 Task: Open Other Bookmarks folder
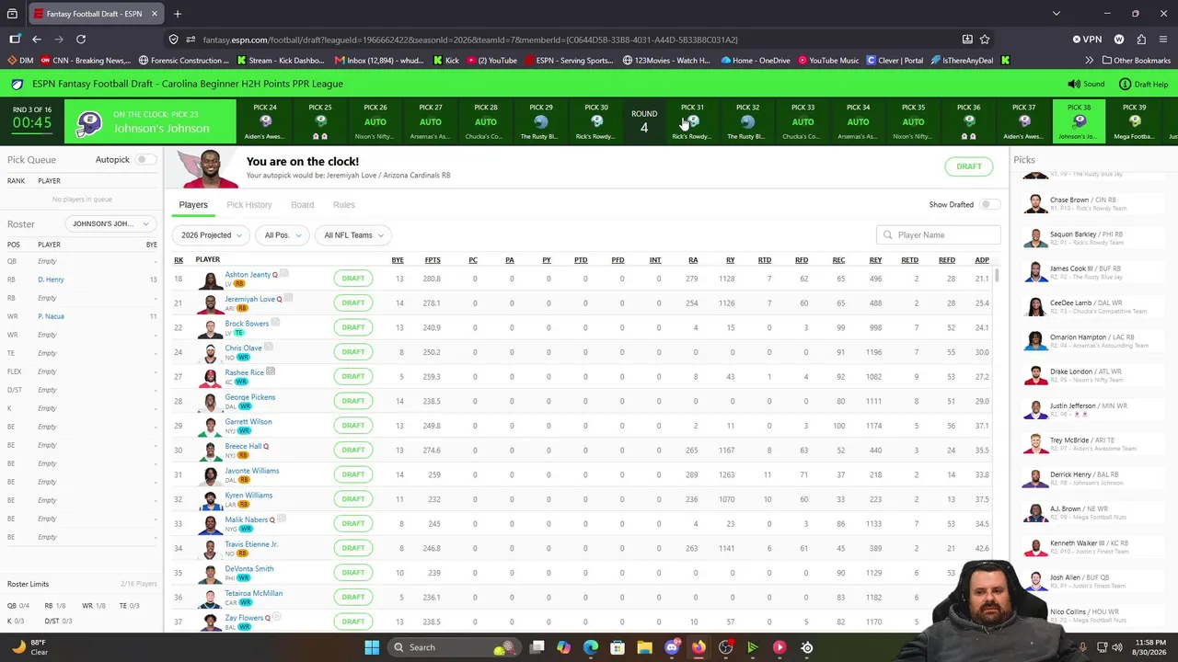pyautogui.click(x=1135, y=61)
